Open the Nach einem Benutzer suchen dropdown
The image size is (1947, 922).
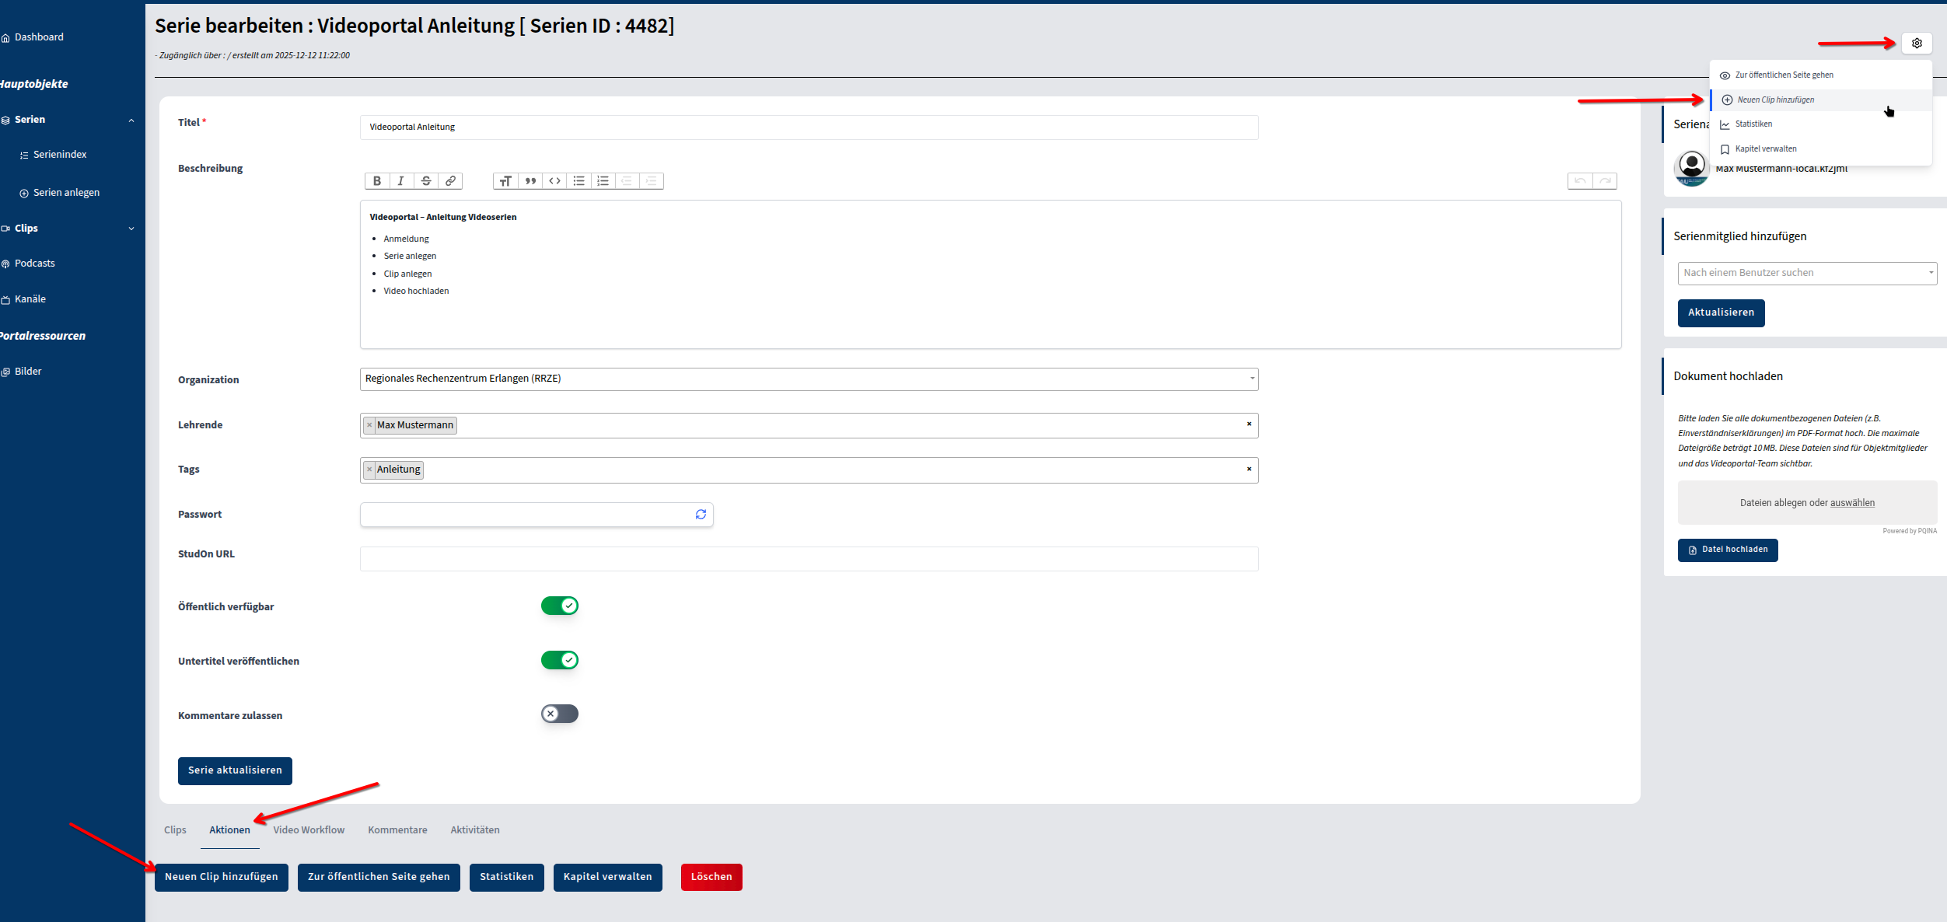pos(1806,273)
